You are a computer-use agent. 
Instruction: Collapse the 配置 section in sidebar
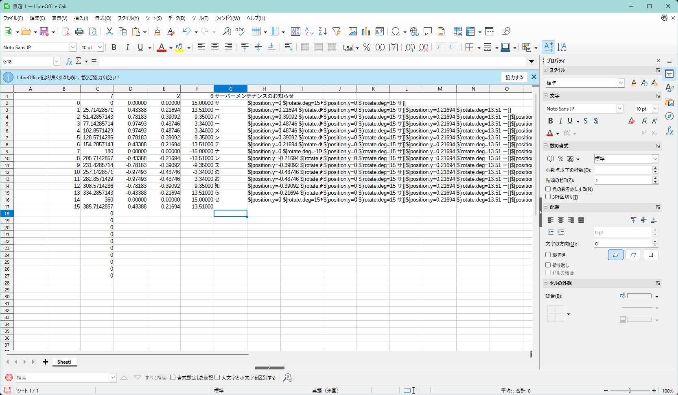546,207
